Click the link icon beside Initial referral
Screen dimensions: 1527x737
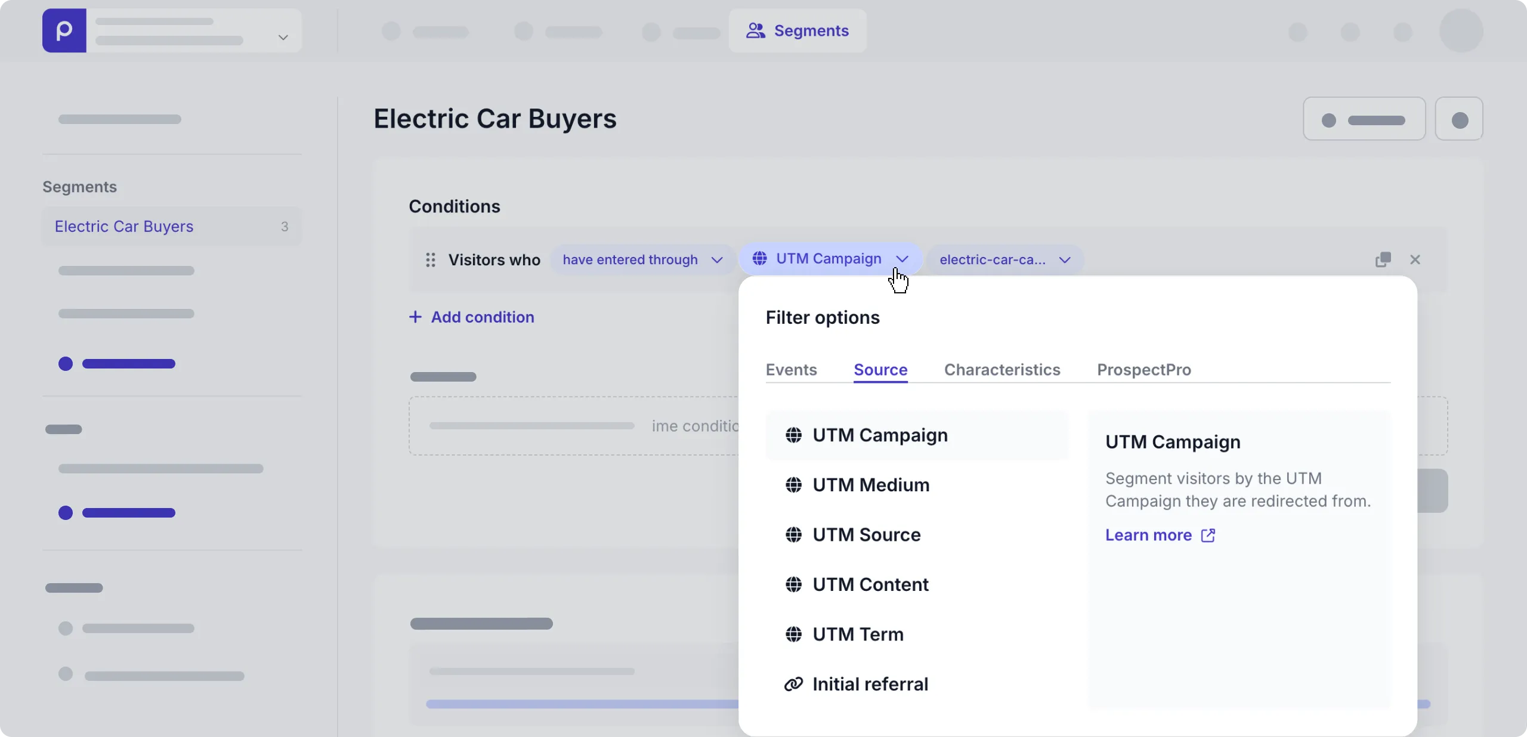[x=793, y=685]
